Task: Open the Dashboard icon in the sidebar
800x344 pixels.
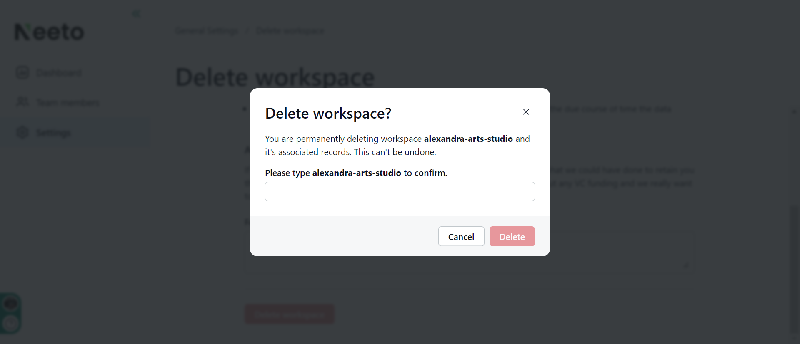Action: 22,72
